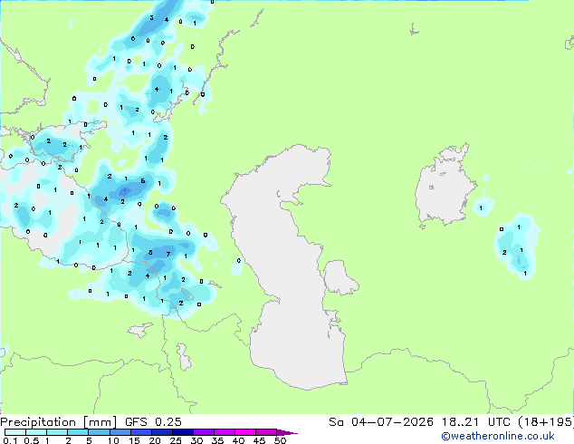The width and height of the screenshot is (574, 444).
Task: Click the 1–2 mm legend swatch
Action: click(x=57, y=432)
